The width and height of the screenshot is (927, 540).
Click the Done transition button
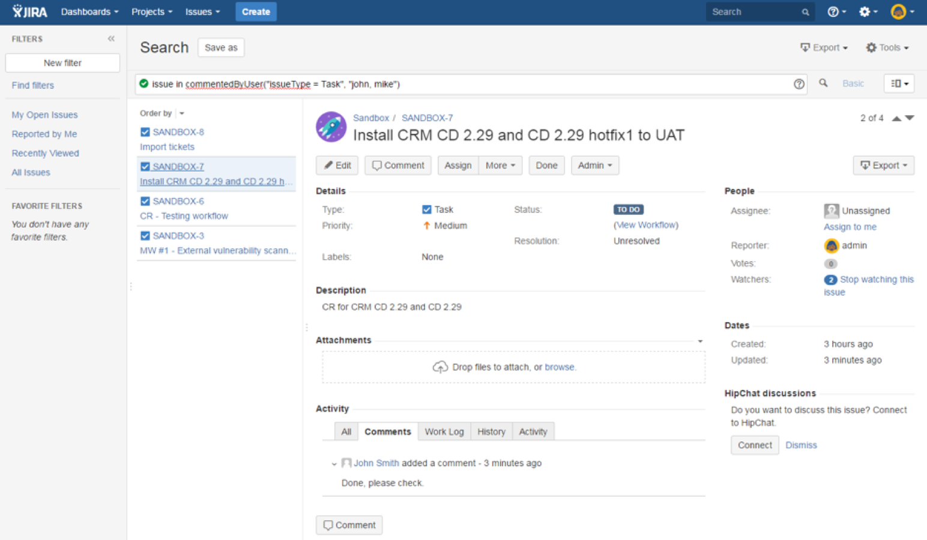point(546,165)
